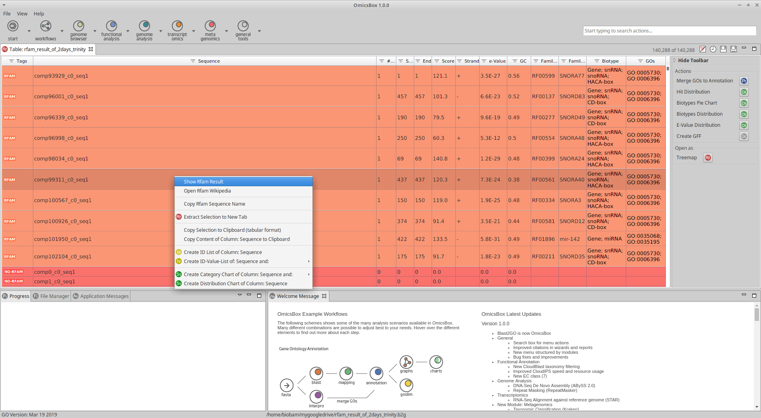Click Merge GOs to Annotation action

tap(704, 81)
